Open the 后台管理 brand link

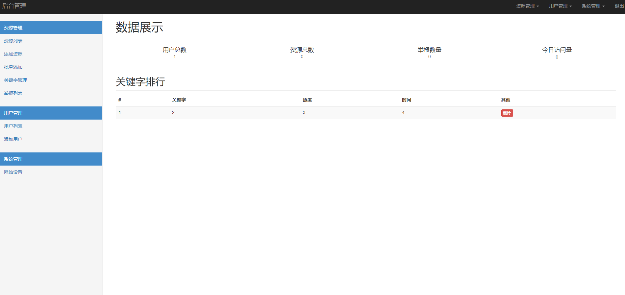click(x=14, y=6)
